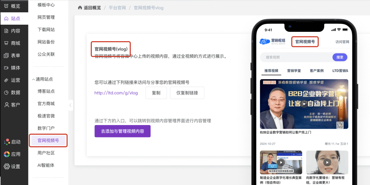Open AI智能体 in the submenu
The image size is (370, 185).
pos(46,165)
